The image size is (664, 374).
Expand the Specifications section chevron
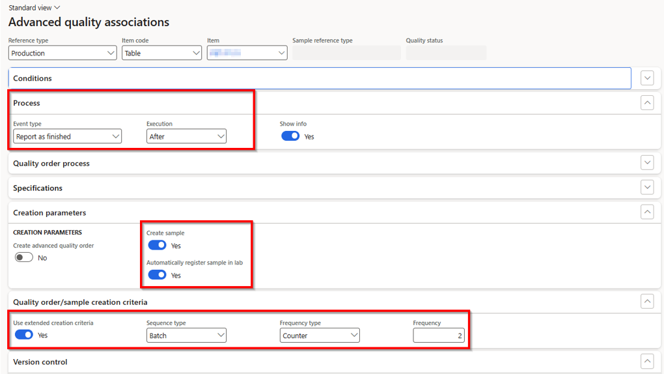click(646, 188)
